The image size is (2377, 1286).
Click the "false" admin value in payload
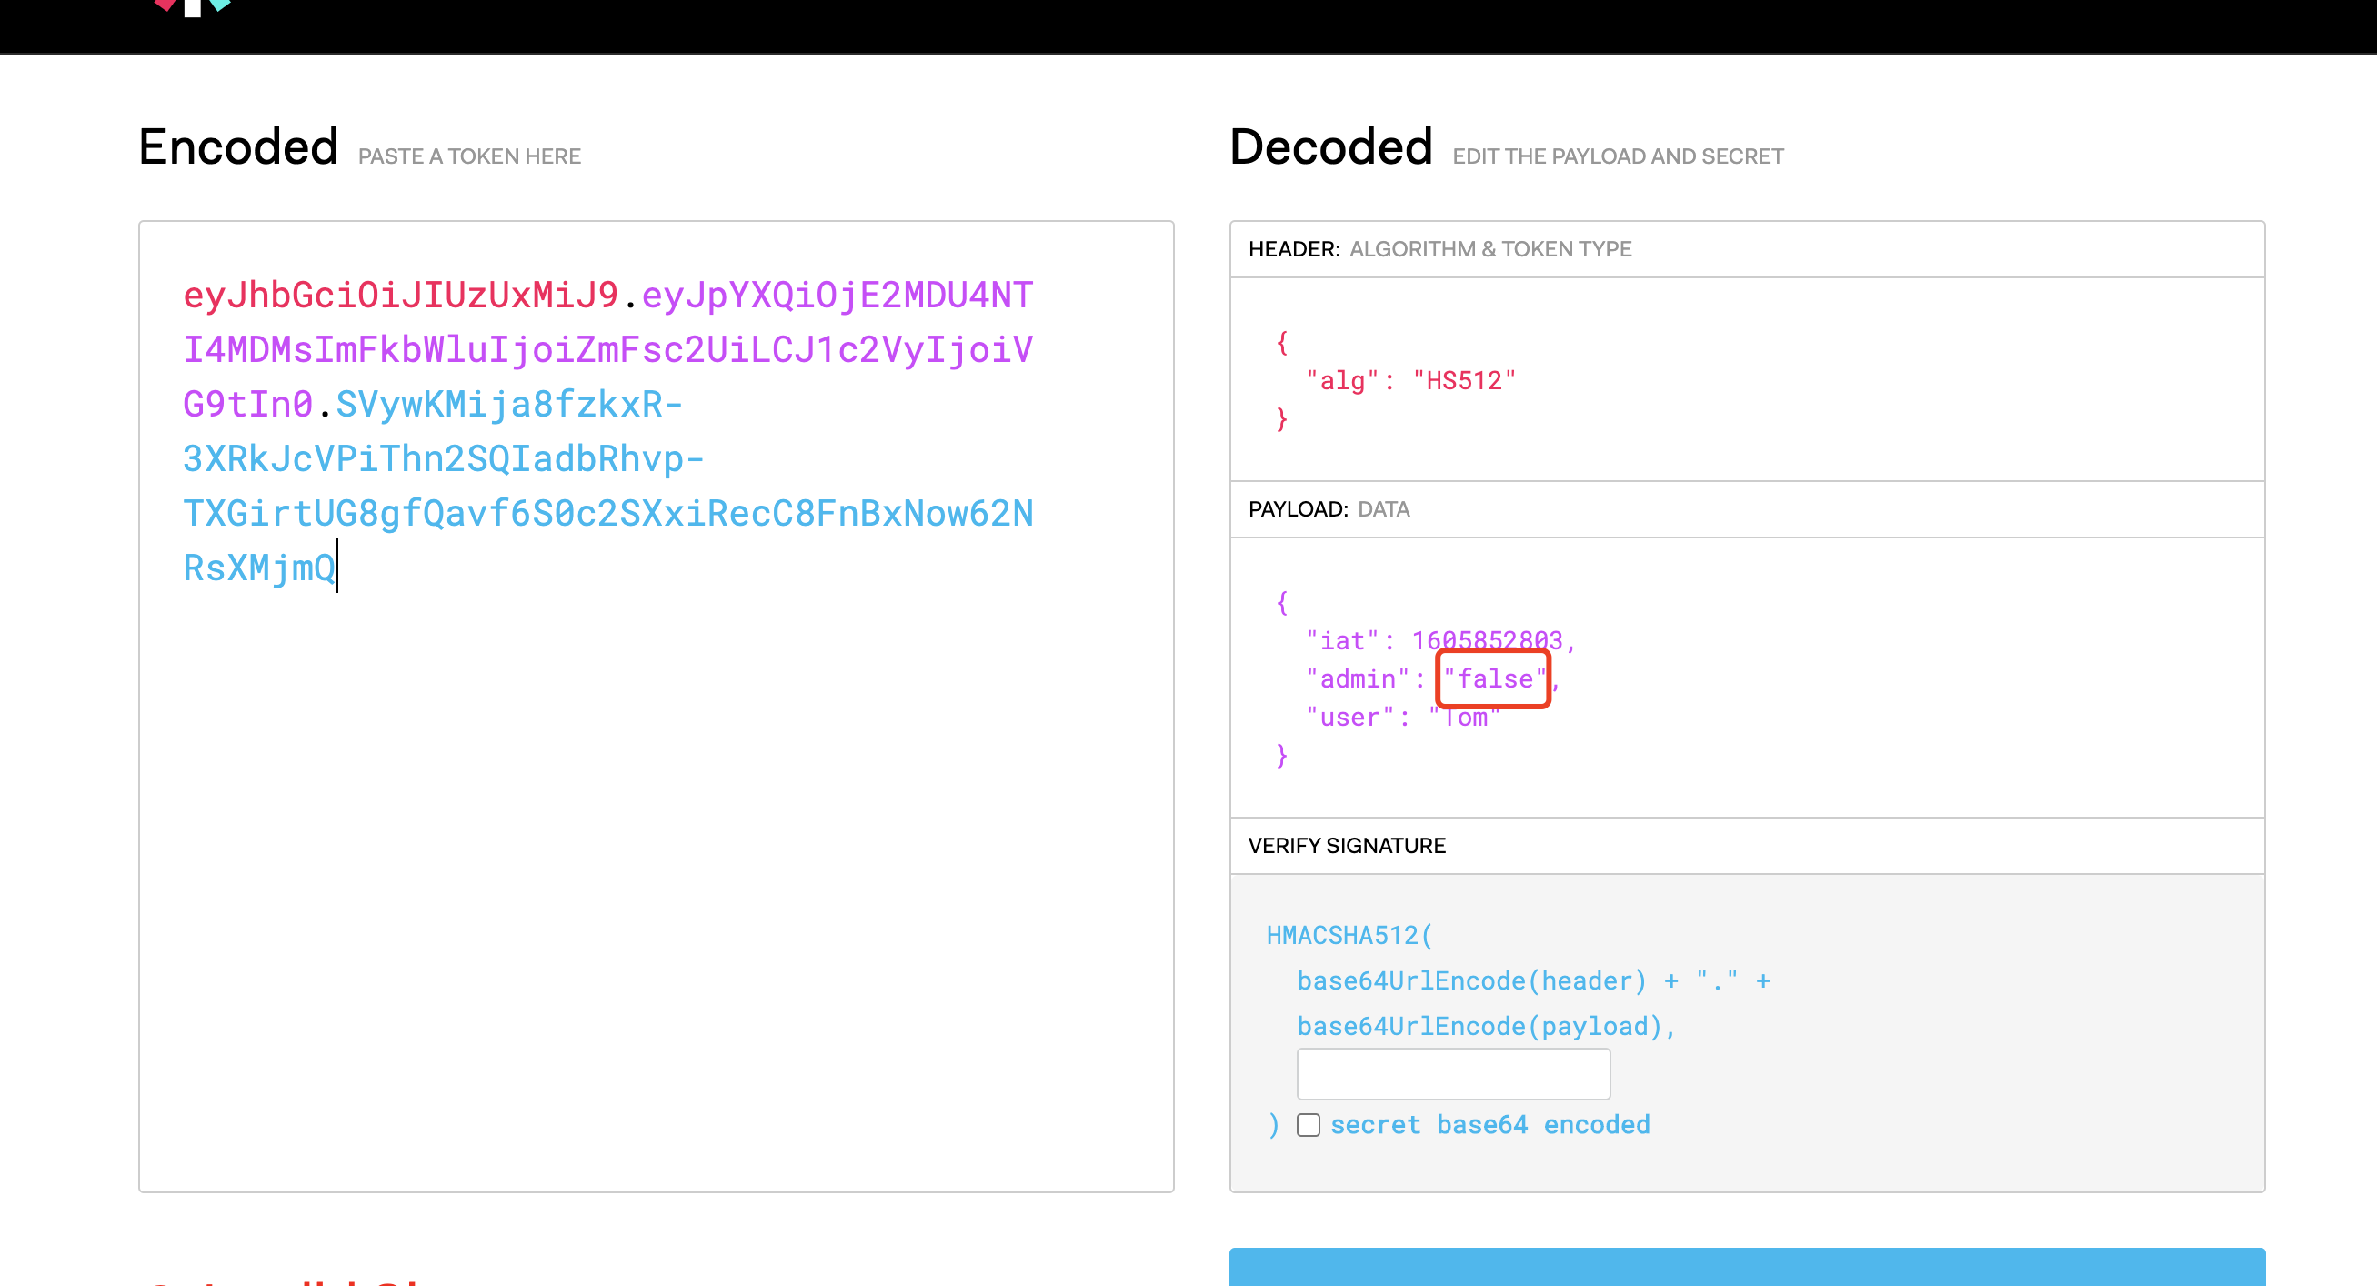[x=1493, y=678]
